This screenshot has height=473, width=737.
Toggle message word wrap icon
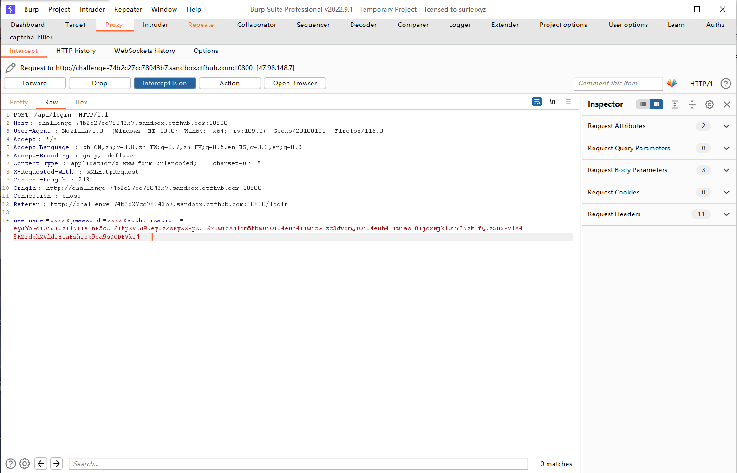coord(537,102)
